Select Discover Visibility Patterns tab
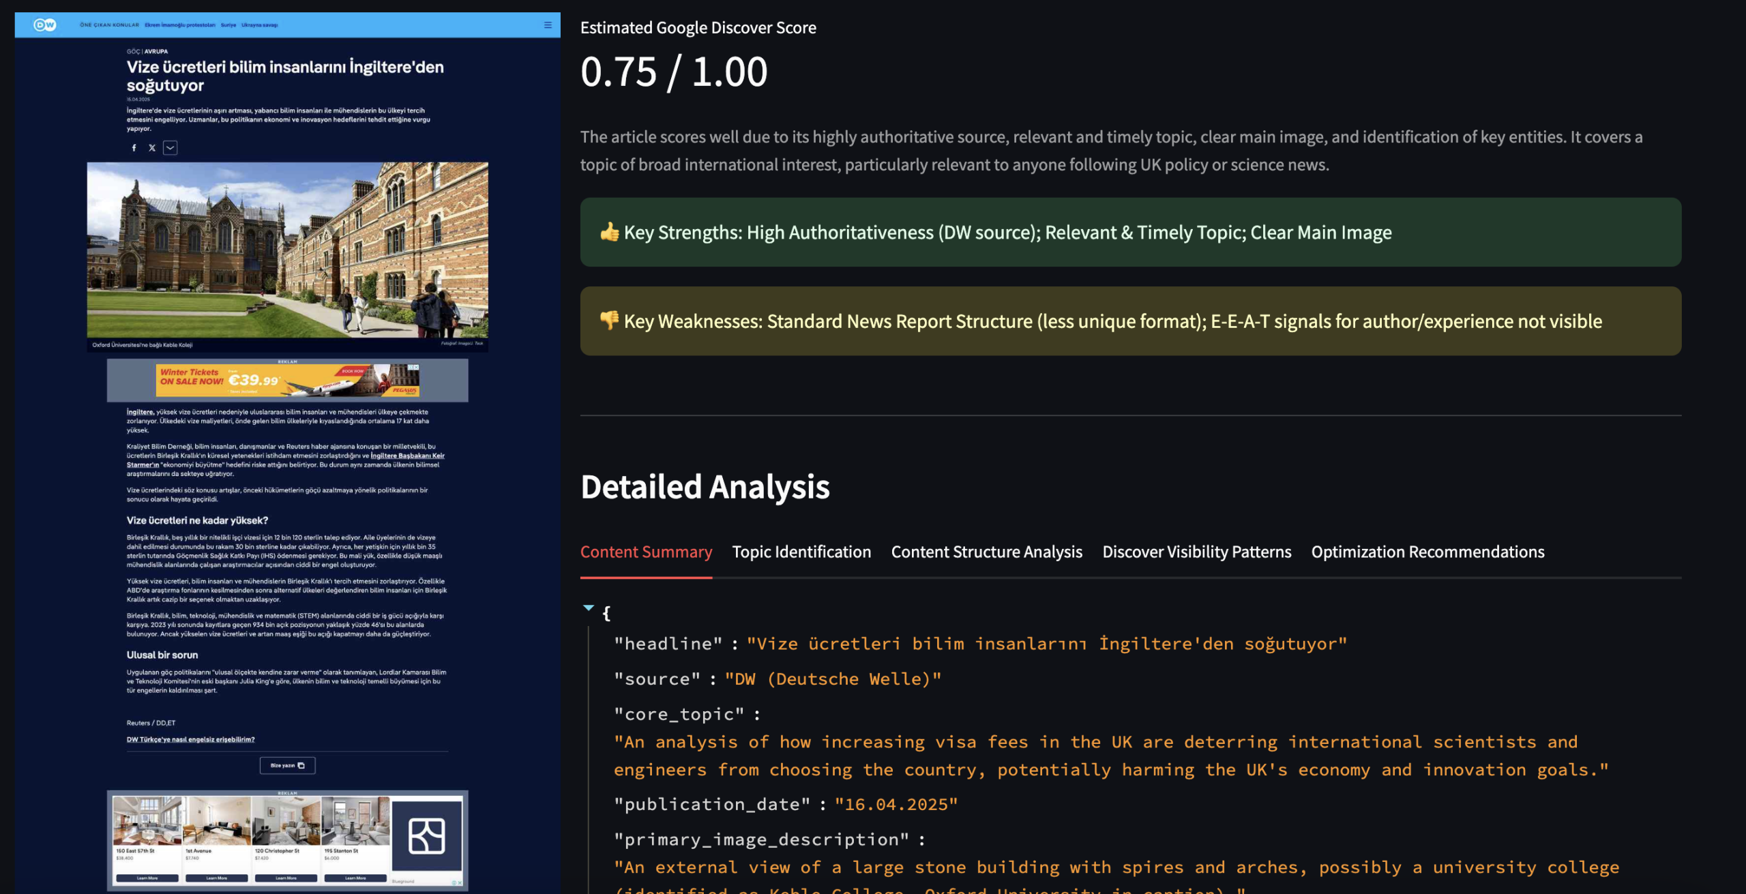The height and width of the screenshot is (894, 1746). [x=1196, y=552]
